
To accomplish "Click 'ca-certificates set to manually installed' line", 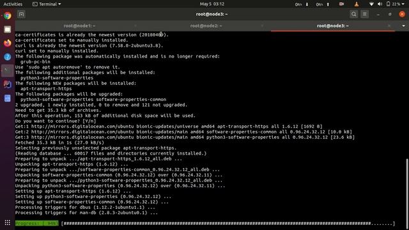I will 72,40.
